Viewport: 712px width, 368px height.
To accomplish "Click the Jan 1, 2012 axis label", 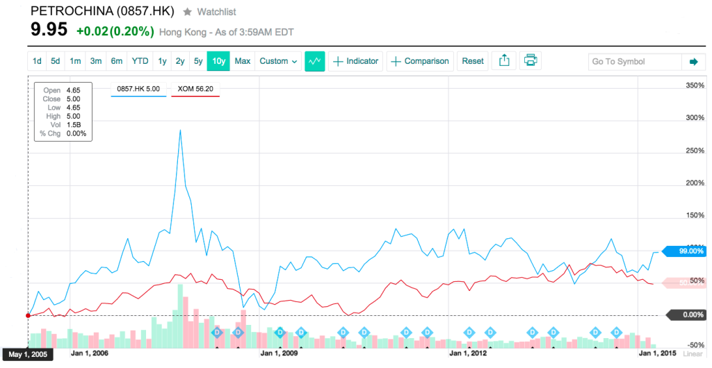I will pos(468,353).
